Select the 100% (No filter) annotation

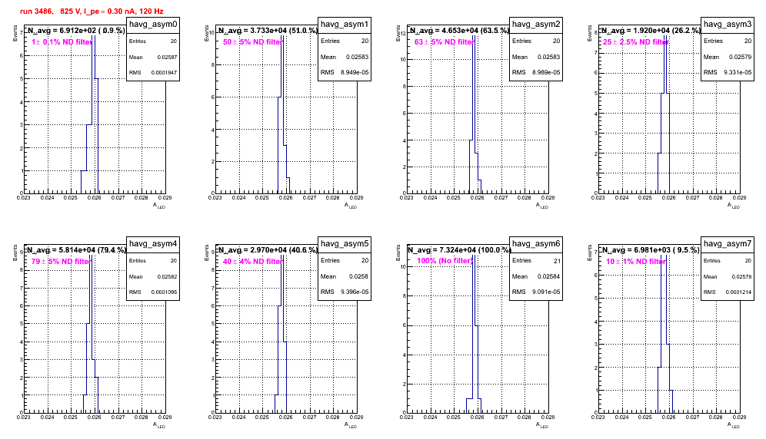[445, 261]
